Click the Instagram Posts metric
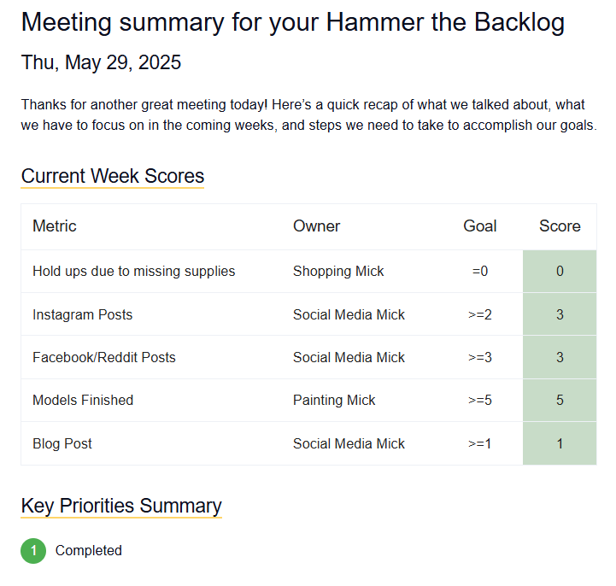The image size is (616, 586). coord(83,314)
